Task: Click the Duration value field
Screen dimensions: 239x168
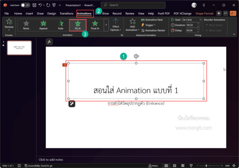Action: click(192, 25)
